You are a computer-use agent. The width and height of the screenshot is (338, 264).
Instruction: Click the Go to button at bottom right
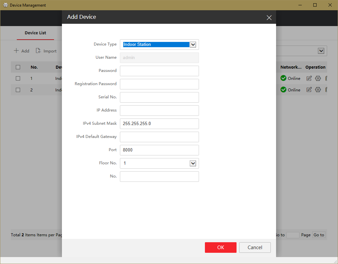tap(319, 235)
